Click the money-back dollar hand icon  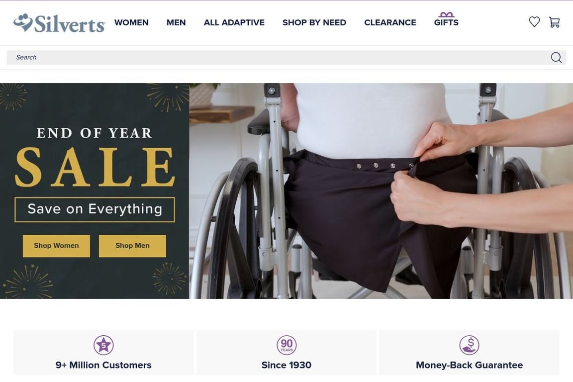(x=469, y=345)
